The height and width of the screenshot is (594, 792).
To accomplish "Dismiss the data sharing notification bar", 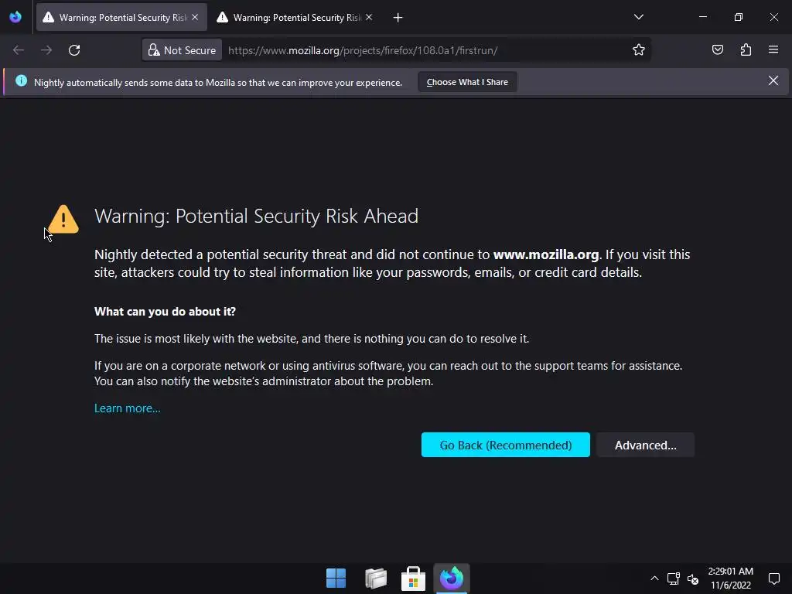I will 773,80.
